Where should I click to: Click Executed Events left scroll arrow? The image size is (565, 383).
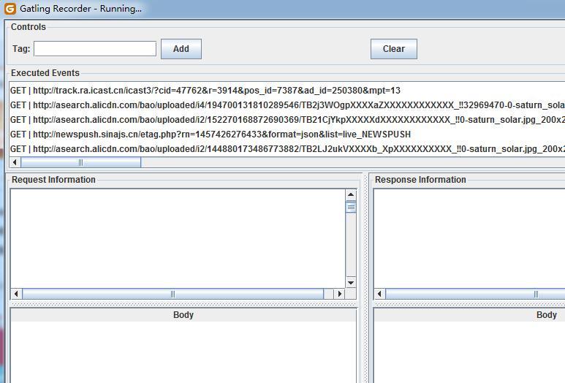tap(15, 162)
